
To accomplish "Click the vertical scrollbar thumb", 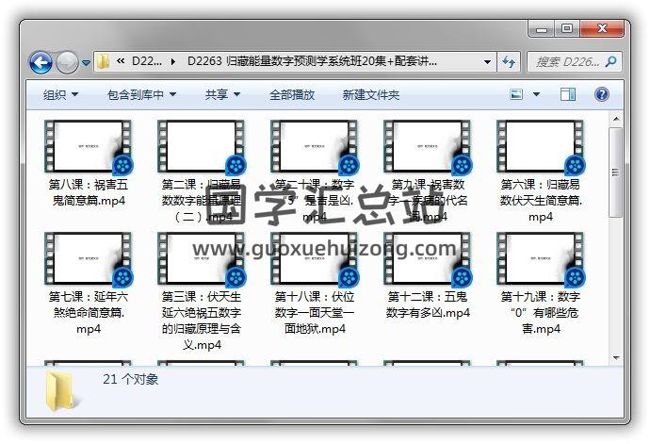I will coord(616,173).
